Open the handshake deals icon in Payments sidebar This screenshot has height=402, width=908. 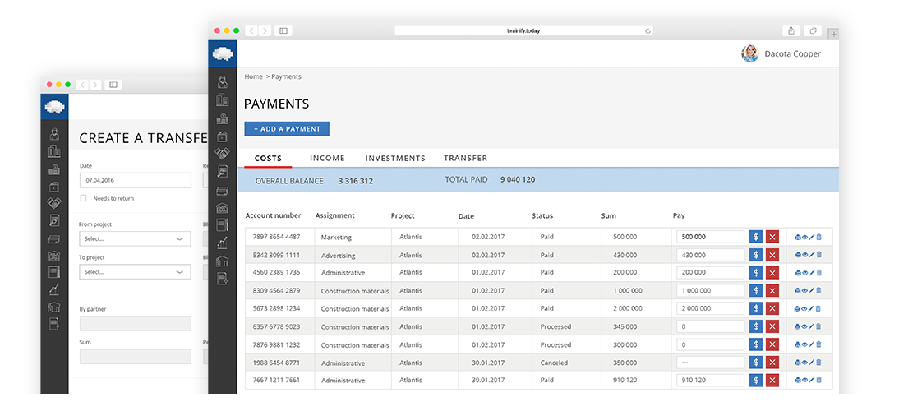pos(223,154)
